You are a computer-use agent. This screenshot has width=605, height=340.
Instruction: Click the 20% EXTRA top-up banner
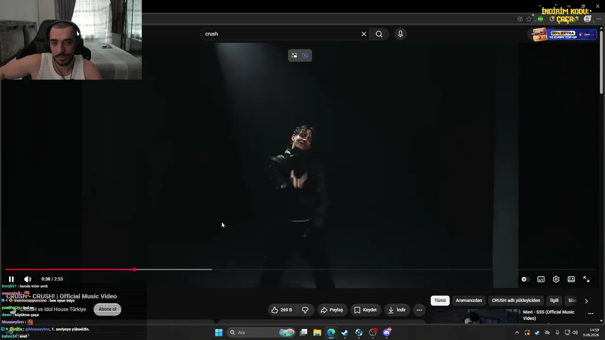tap(564, 34)
